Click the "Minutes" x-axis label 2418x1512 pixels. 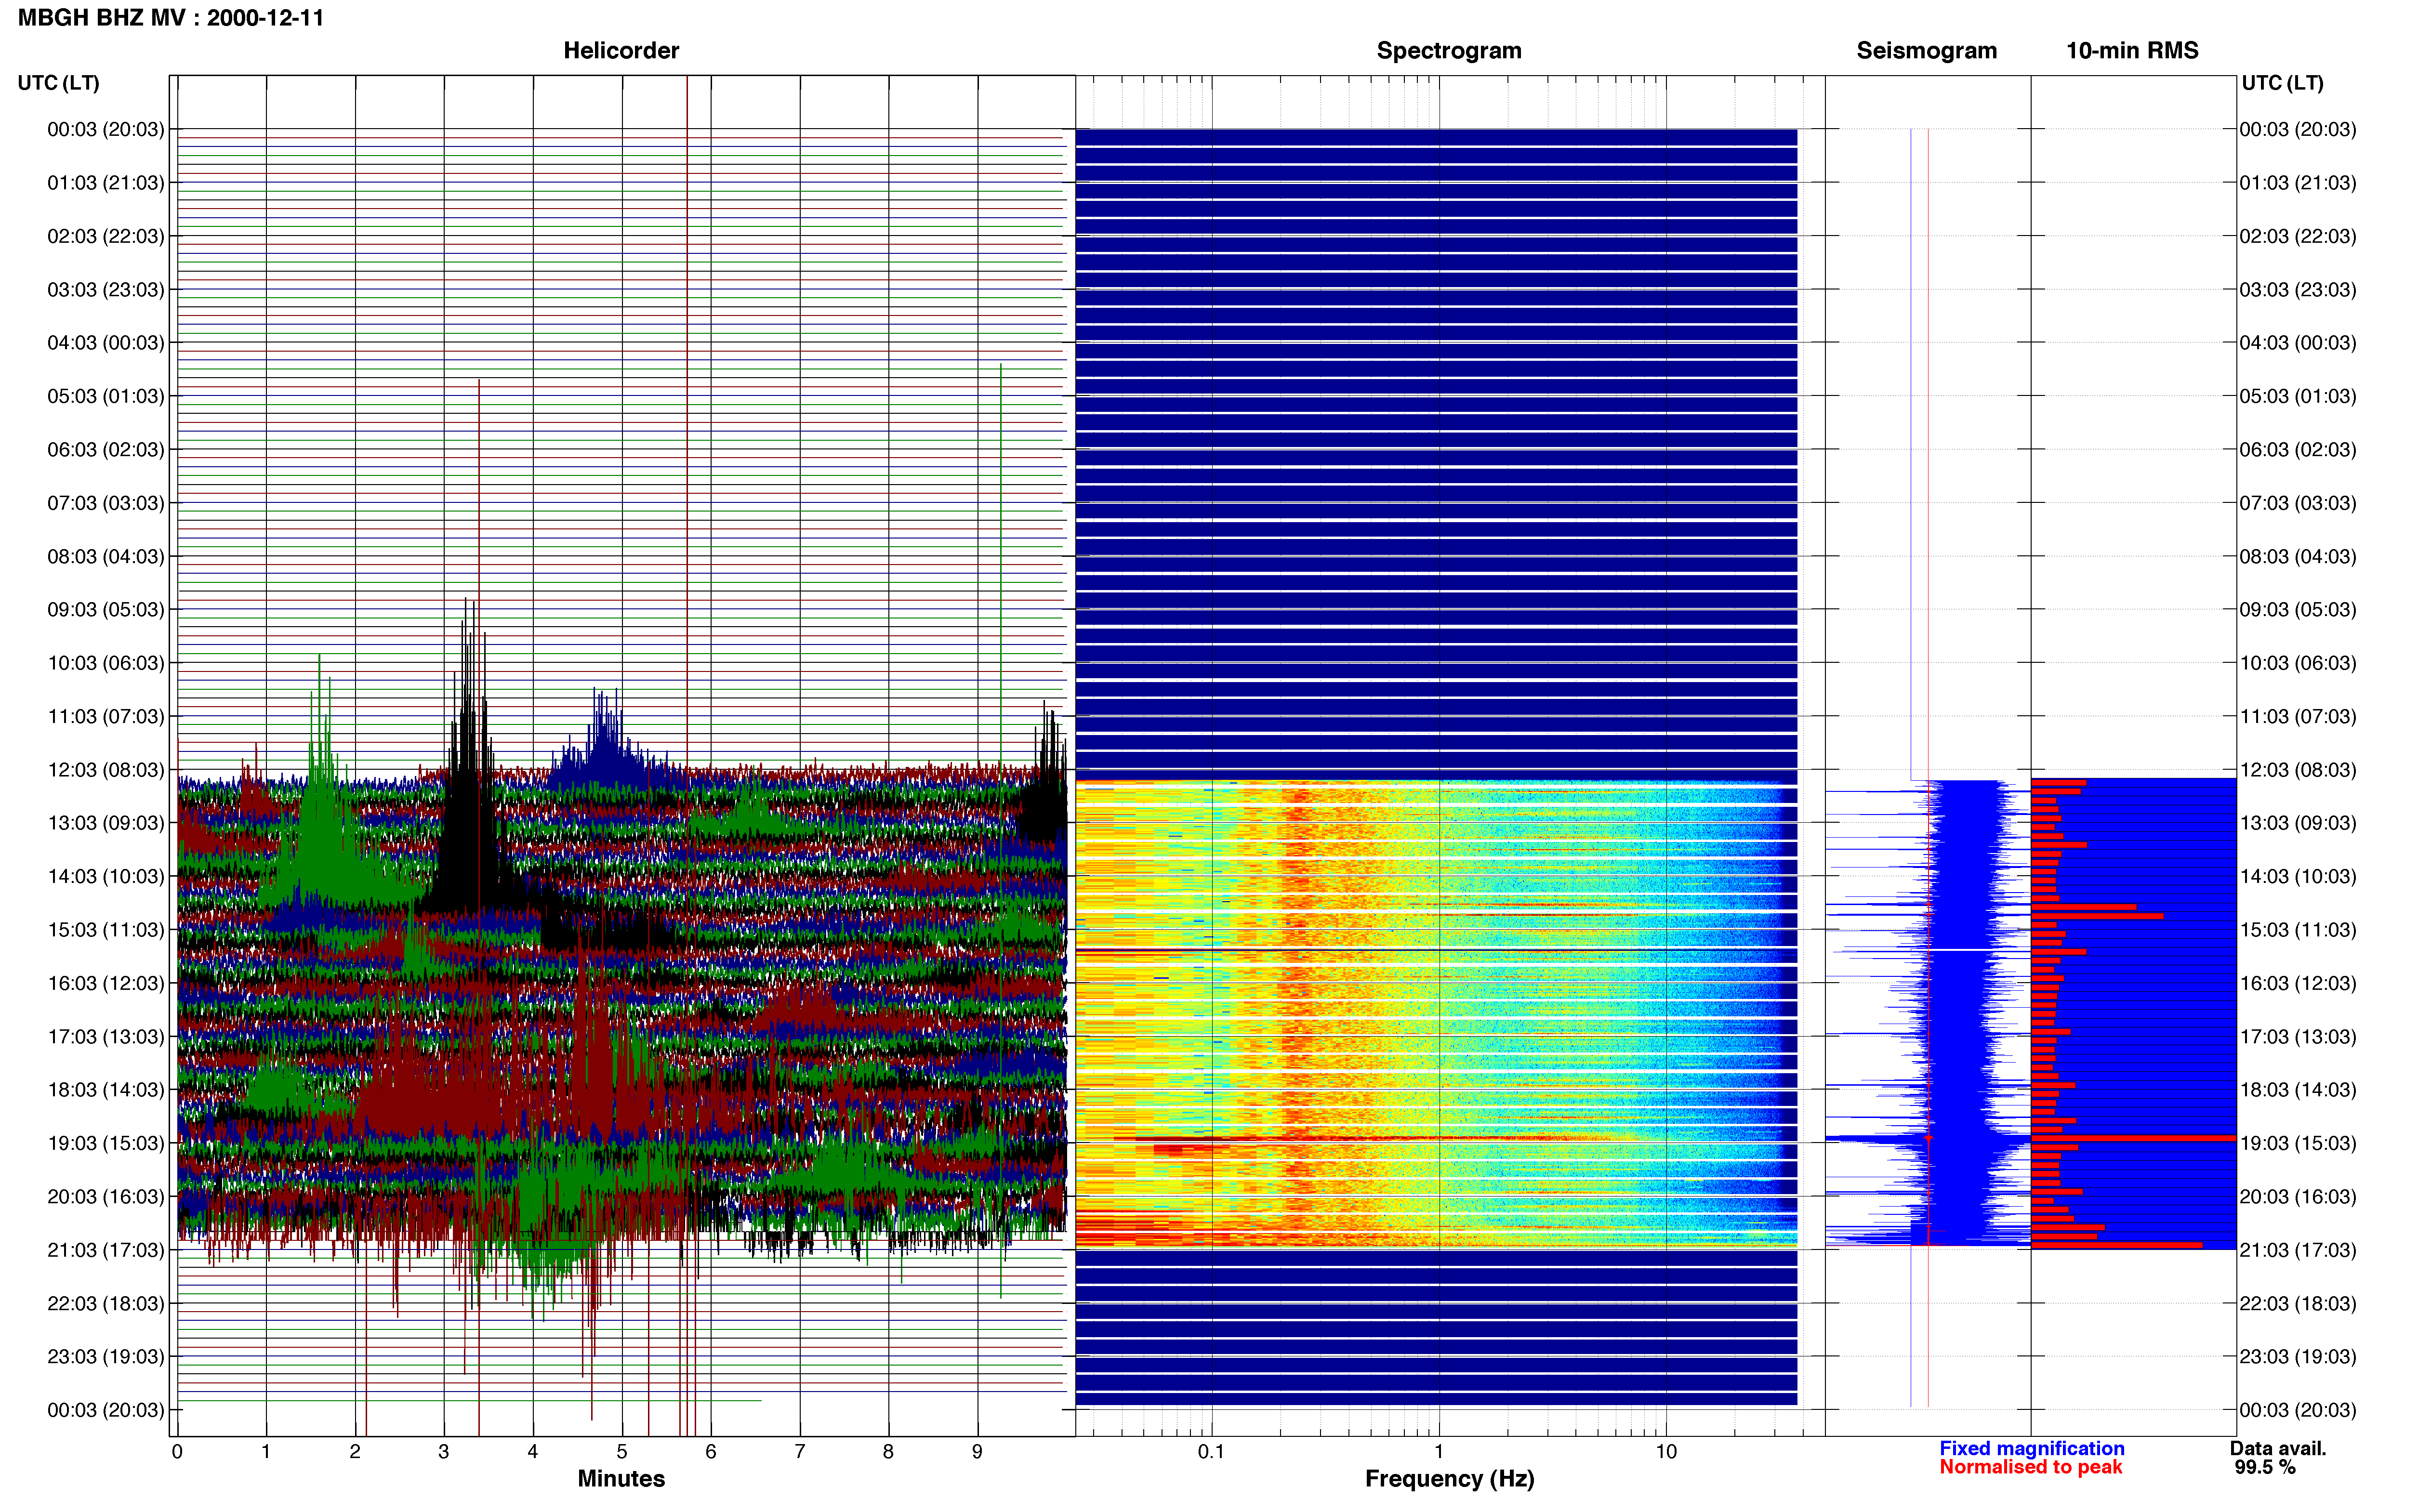621,1478
